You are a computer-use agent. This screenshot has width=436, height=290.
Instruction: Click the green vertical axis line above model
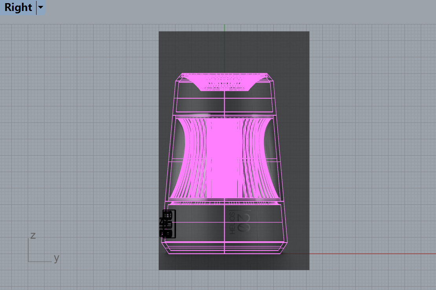pos(224,28)
